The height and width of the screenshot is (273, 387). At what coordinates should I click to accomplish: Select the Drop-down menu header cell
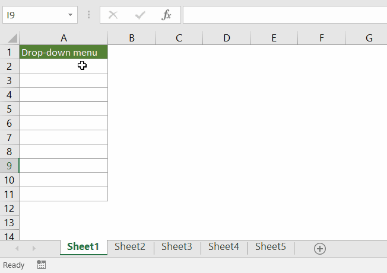click(x=64, y=52)
